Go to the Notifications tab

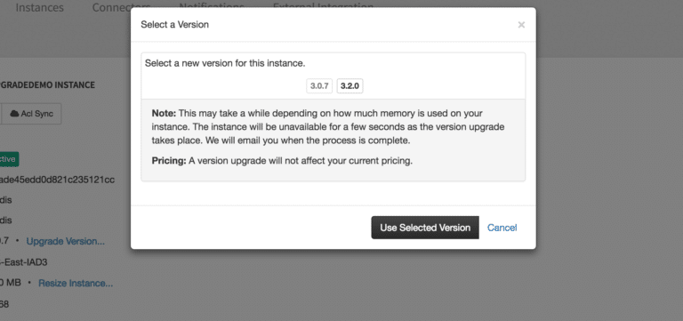(212, 5)
